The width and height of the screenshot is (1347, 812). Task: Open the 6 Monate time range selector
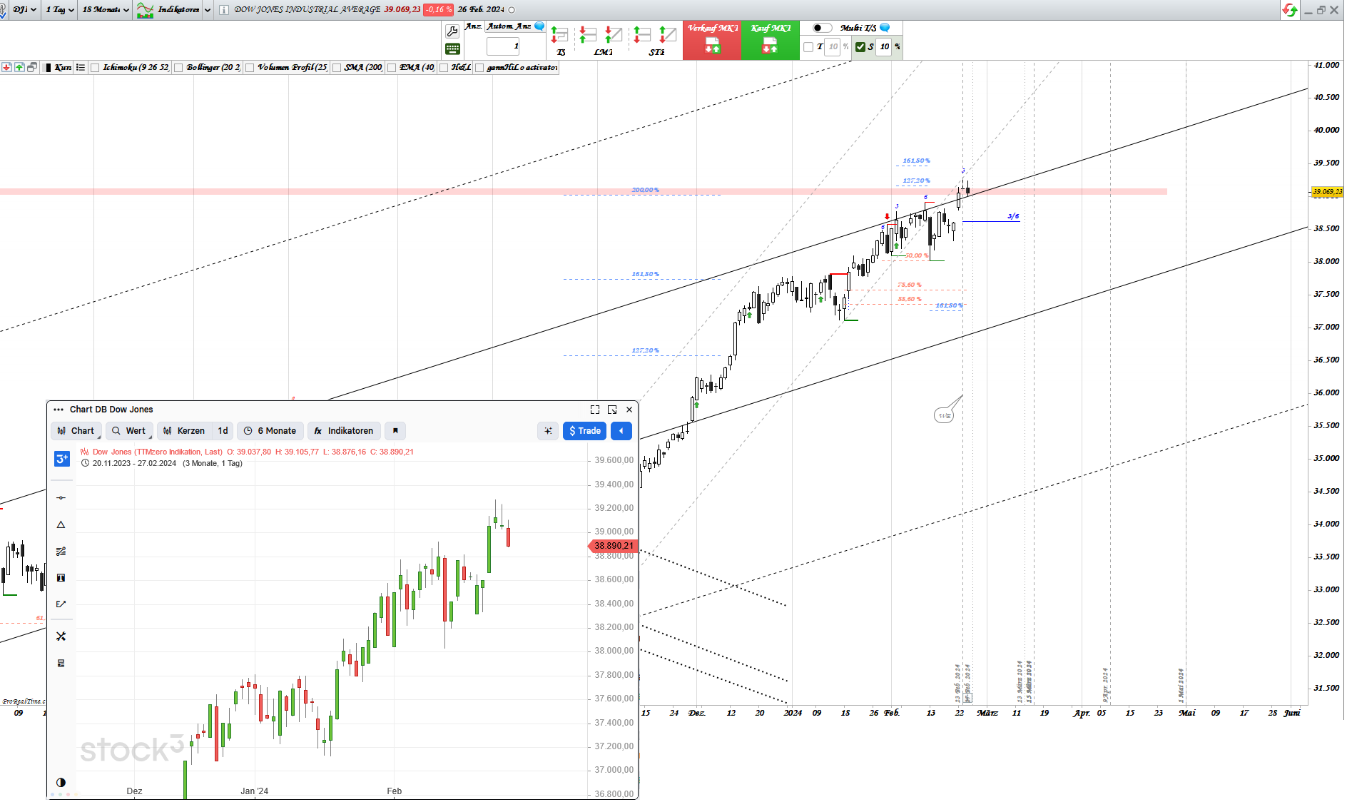point(270,431)
